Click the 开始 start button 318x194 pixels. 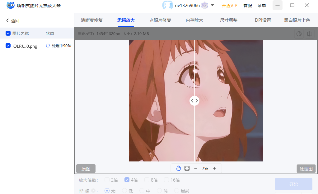pos(294,184)
